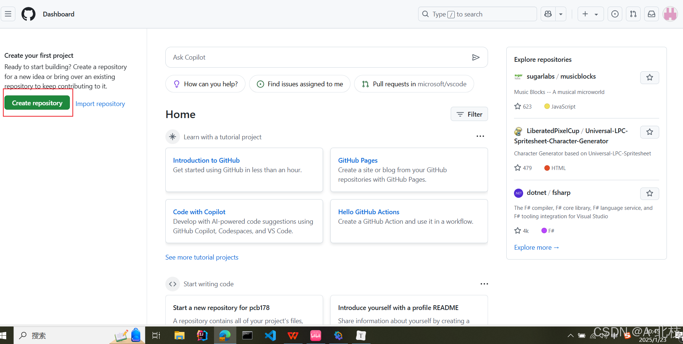Click the green Create repository button

37,103
